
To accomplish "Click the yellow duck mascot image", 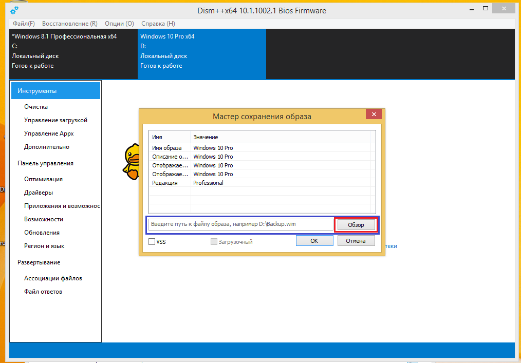I will click(131, 162).
